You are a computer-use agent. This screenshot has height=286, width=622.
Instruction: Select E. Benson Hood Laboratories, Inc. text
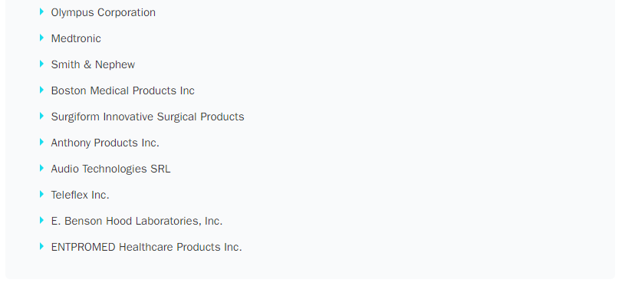coord(137,221)
